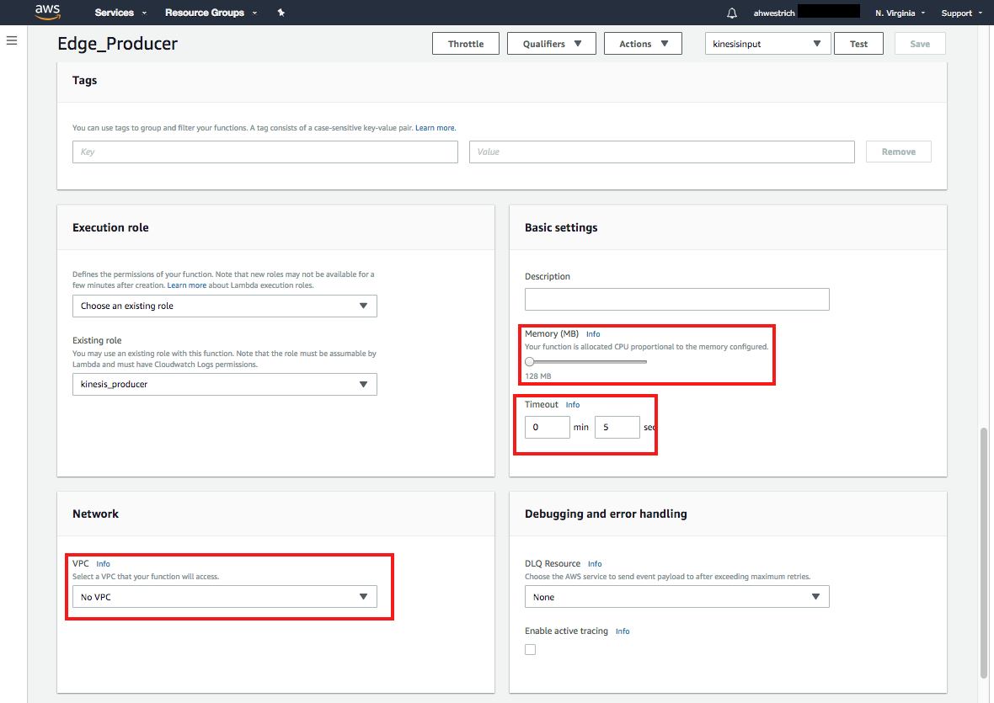
Task: Click the Memory slider handle
Action: click(529, 362)
